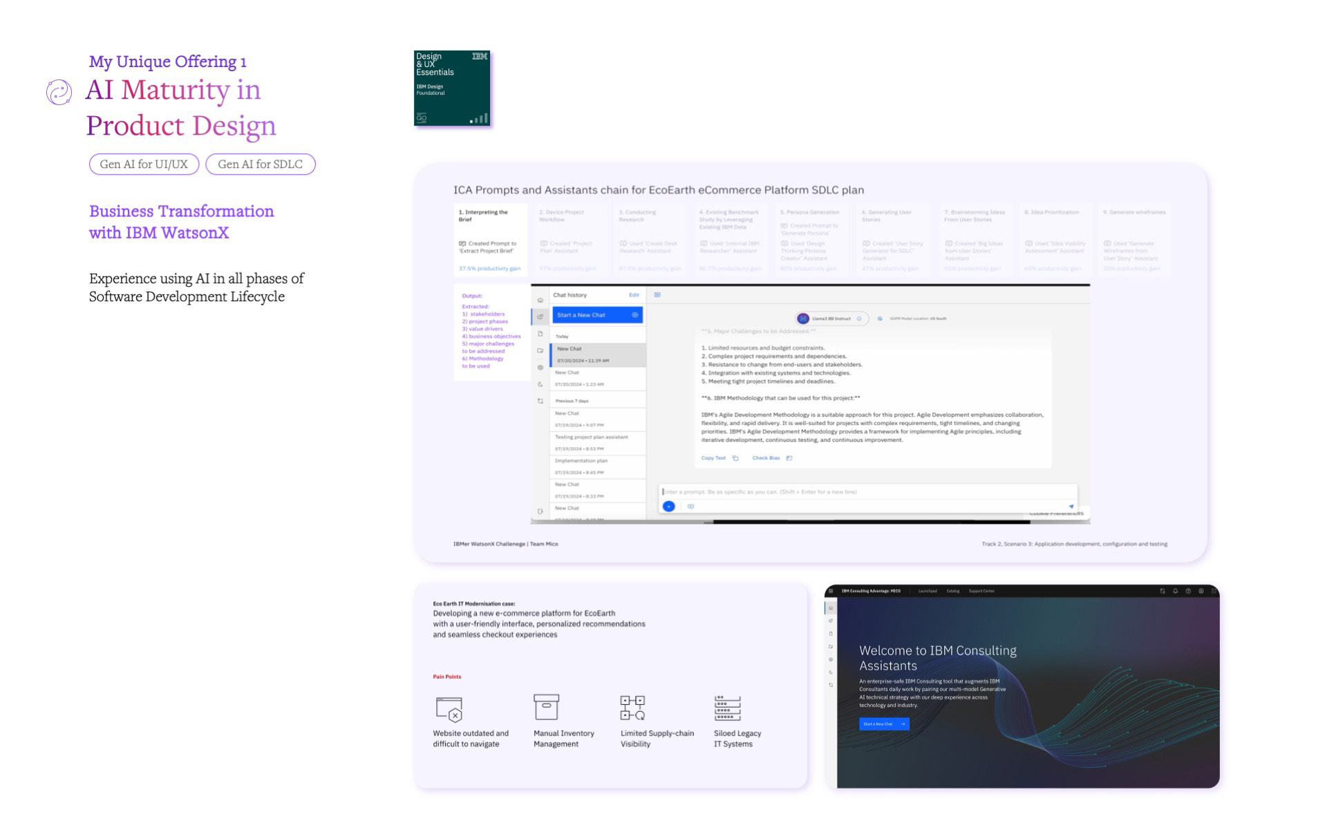The width and height of the screenshot is (1327, 821).
Task: Select the Gen AI for SDLC tag
Action: click(261, 164)
